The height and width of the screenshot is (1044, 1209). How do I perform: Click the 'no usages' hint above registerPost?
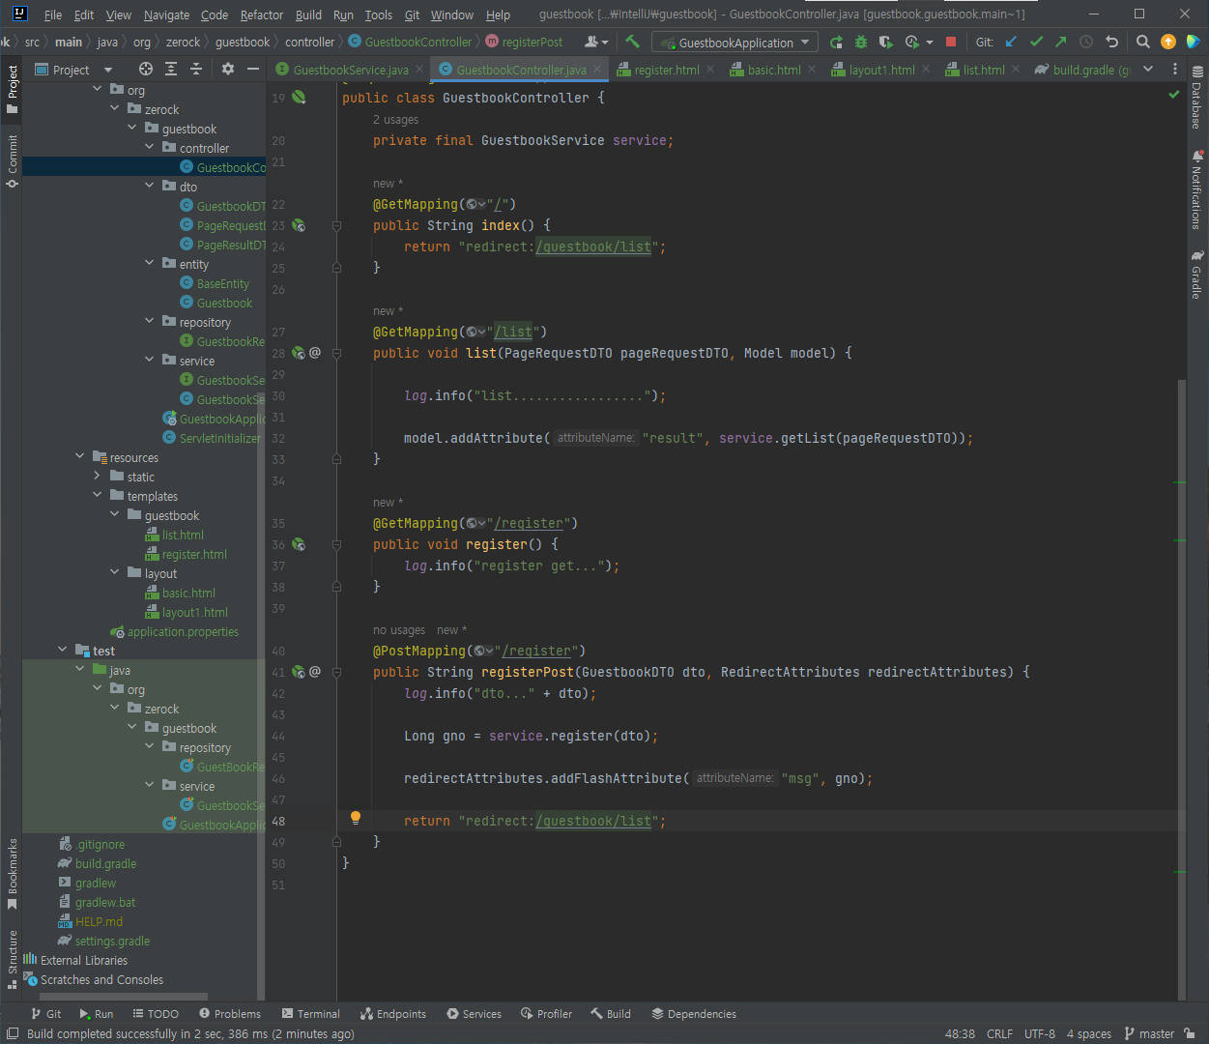coord(399,630)
